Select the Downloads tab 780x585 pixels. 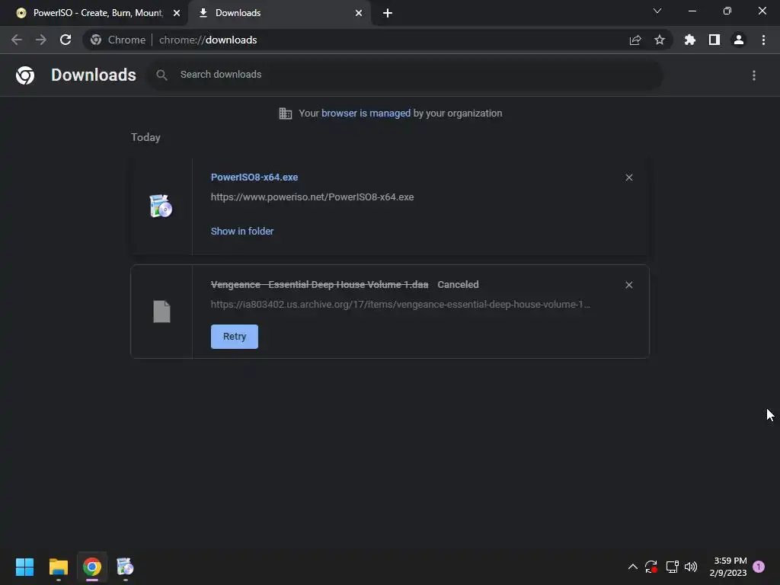pos(279,13)
